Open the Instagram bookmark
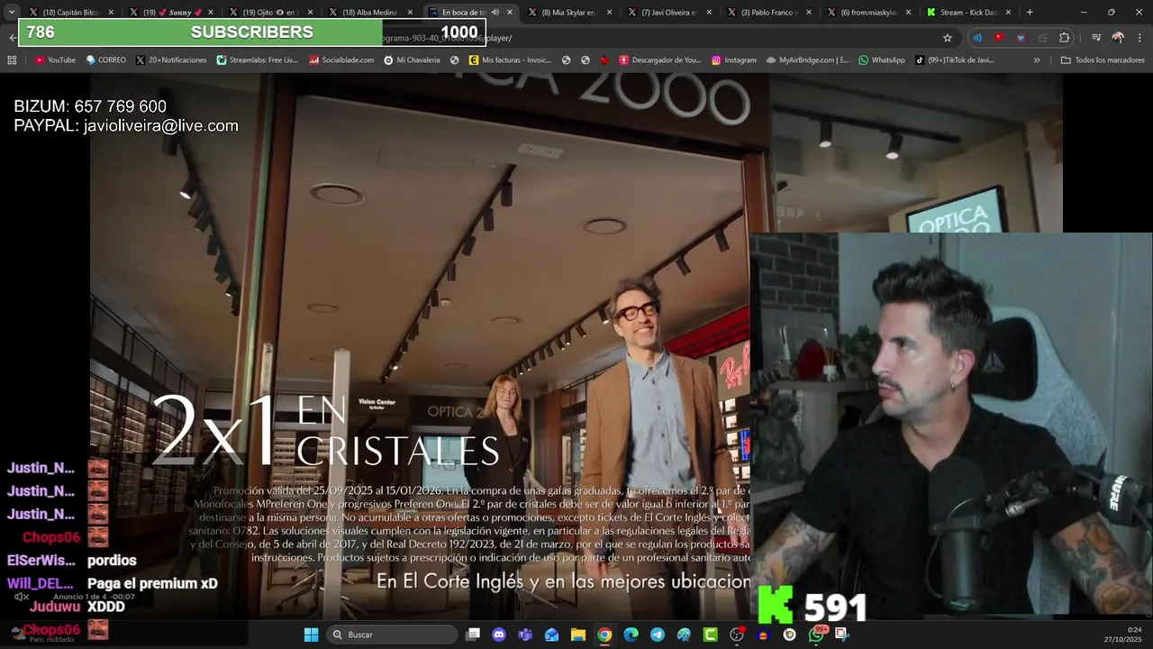Image resolution: width=1153 pixels, height=649 pixels. [734, 60]
